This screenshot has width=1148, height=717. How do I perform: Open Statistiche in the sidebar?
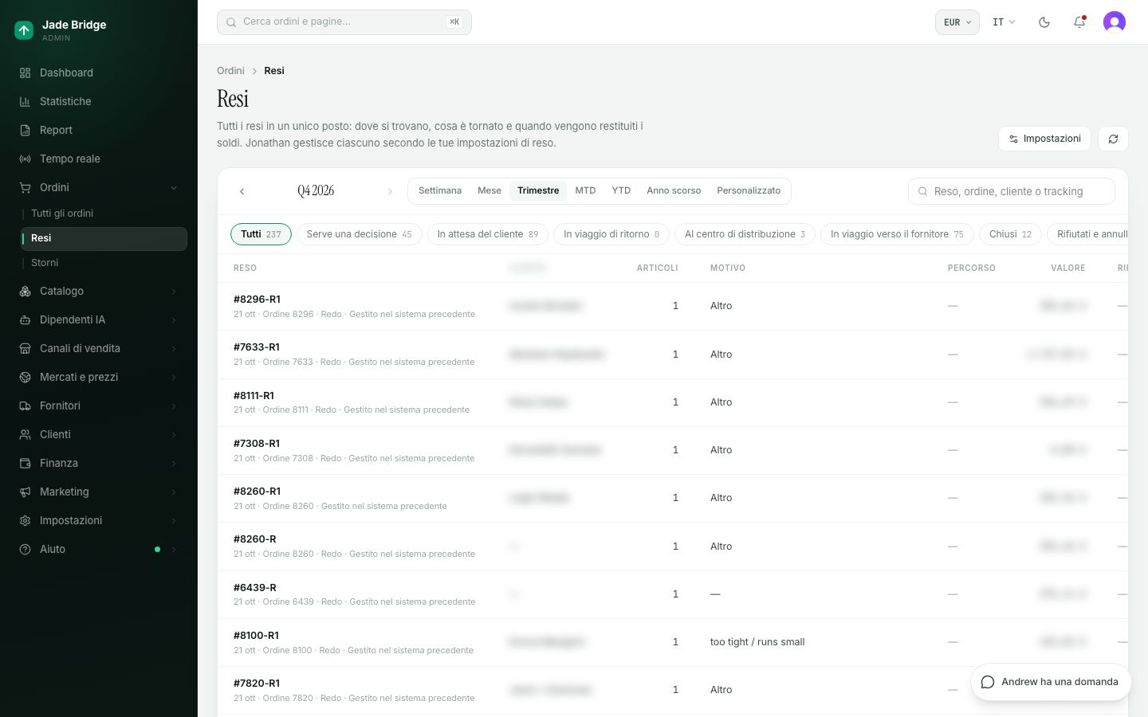pyautogui.click(x=99, y=101)
